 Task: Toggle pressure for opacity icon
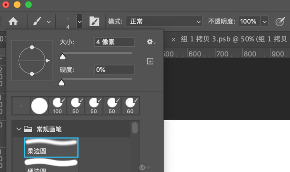pos(280,21)
